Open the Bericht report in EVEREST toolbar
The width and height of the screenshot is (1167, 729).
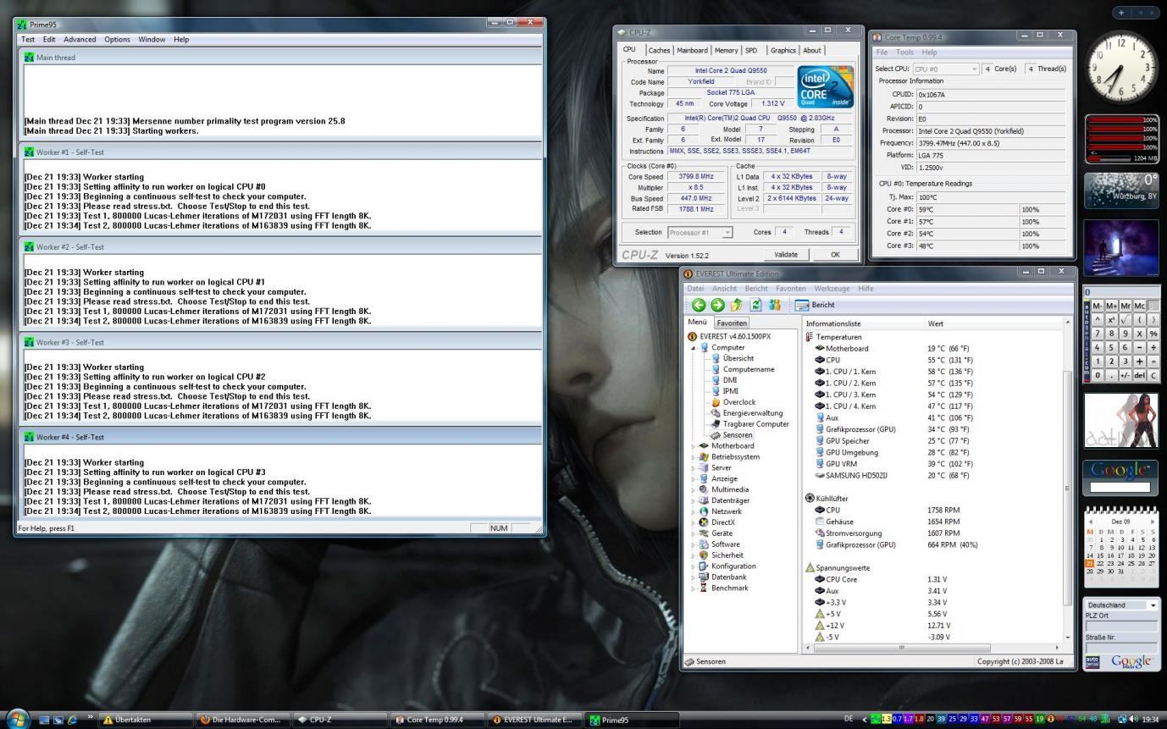click(815, 305)
